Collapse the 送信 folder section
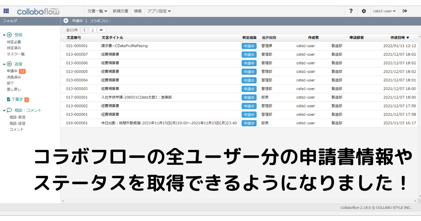 coord(4,64)
